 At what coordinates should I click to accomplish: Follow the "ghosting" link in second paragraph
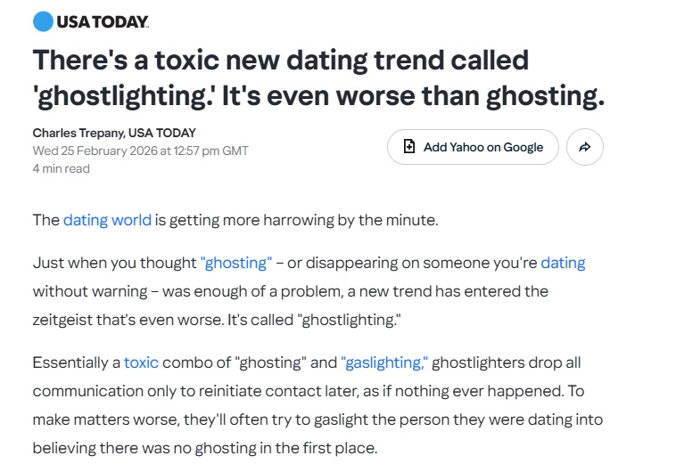point(236,263)
